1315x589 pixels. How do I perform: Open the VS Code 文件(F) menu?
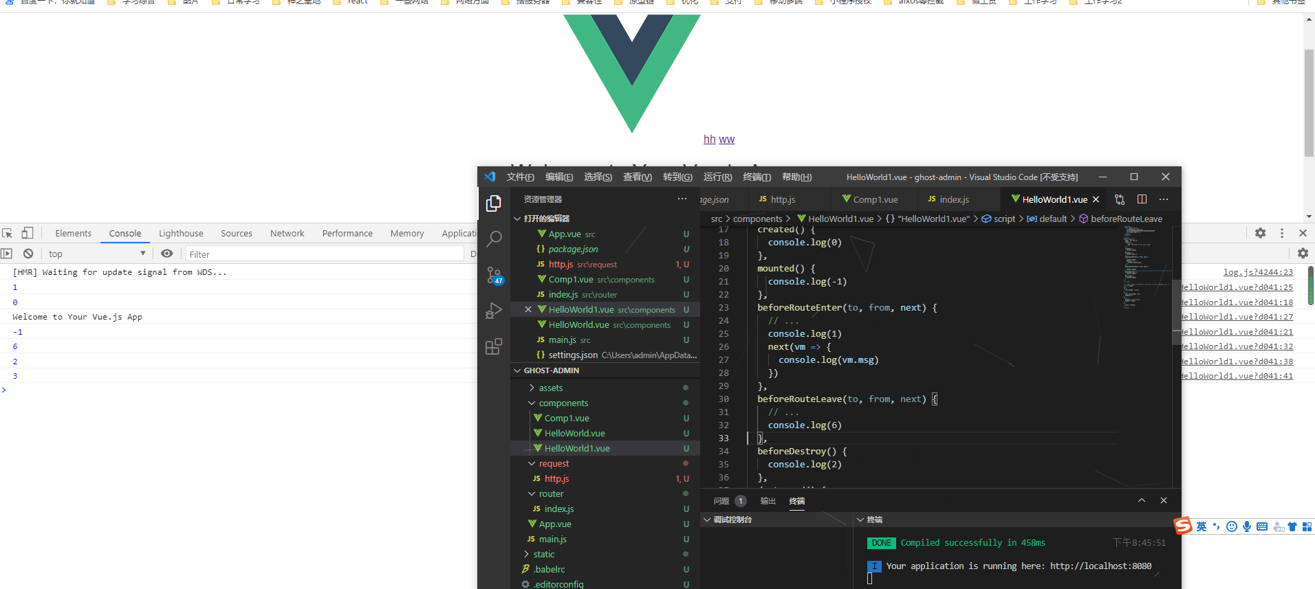click(x=521, y=177)
